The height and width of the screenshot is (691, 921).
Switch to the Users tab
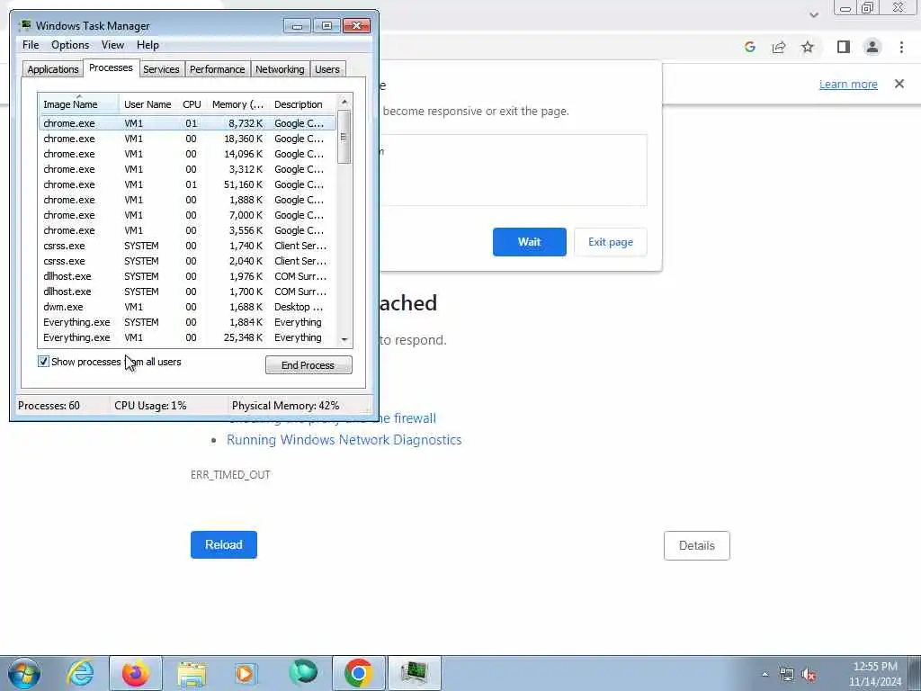point(327,69)
